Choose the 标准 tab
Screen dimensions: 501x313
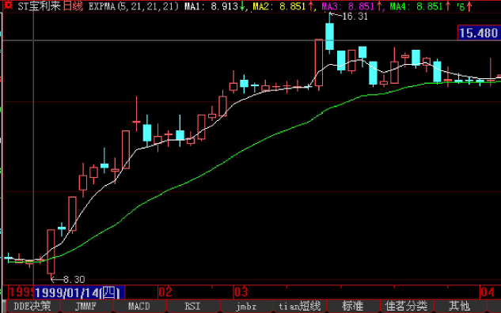(353, 307)
